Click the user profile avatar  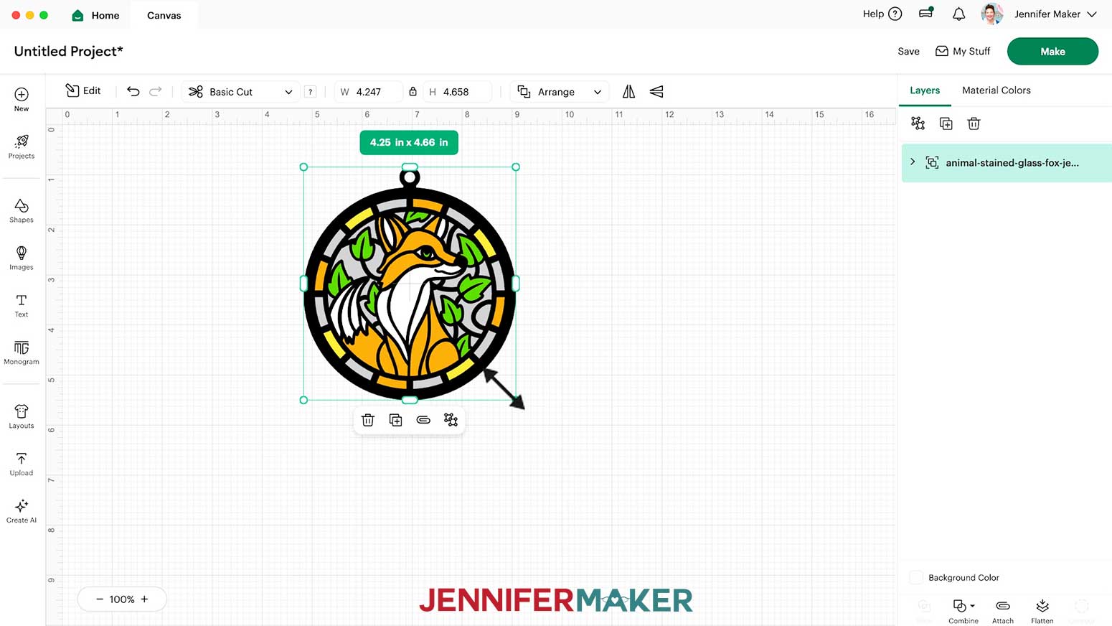(x=992, y=14)
